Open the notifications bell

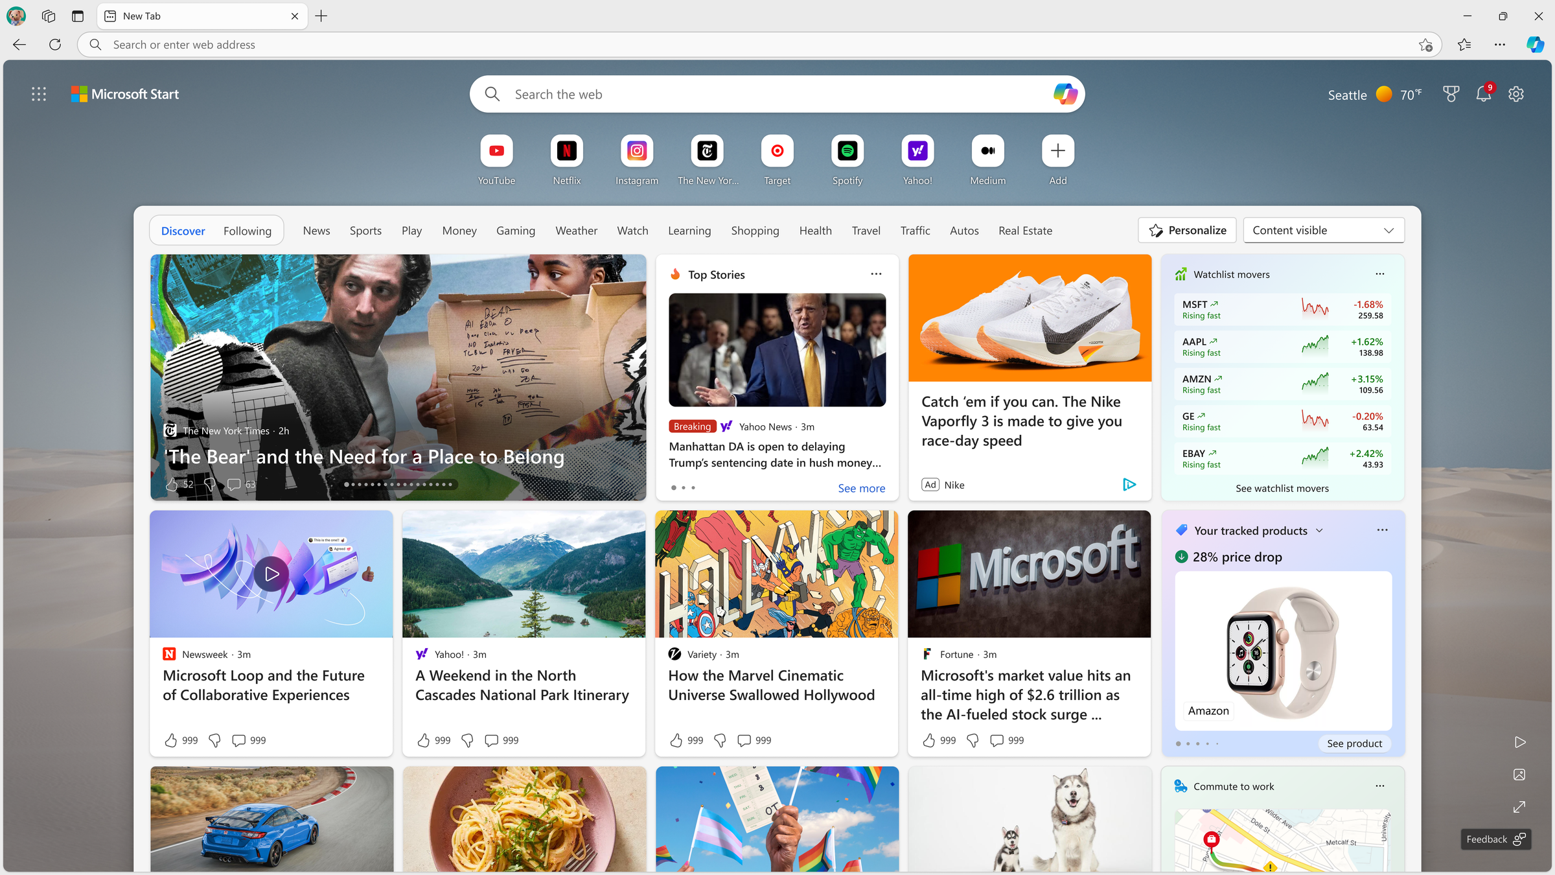coord(1484,94)
